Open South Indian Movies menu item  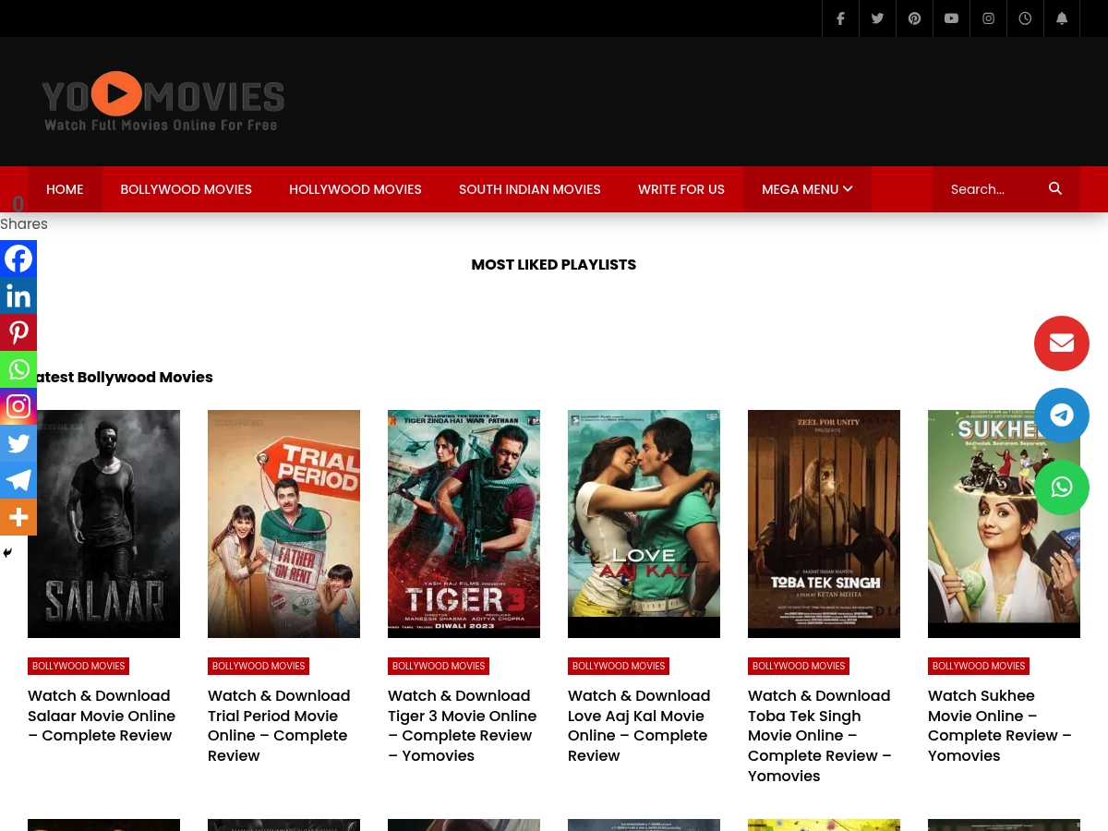coord(530,189)
